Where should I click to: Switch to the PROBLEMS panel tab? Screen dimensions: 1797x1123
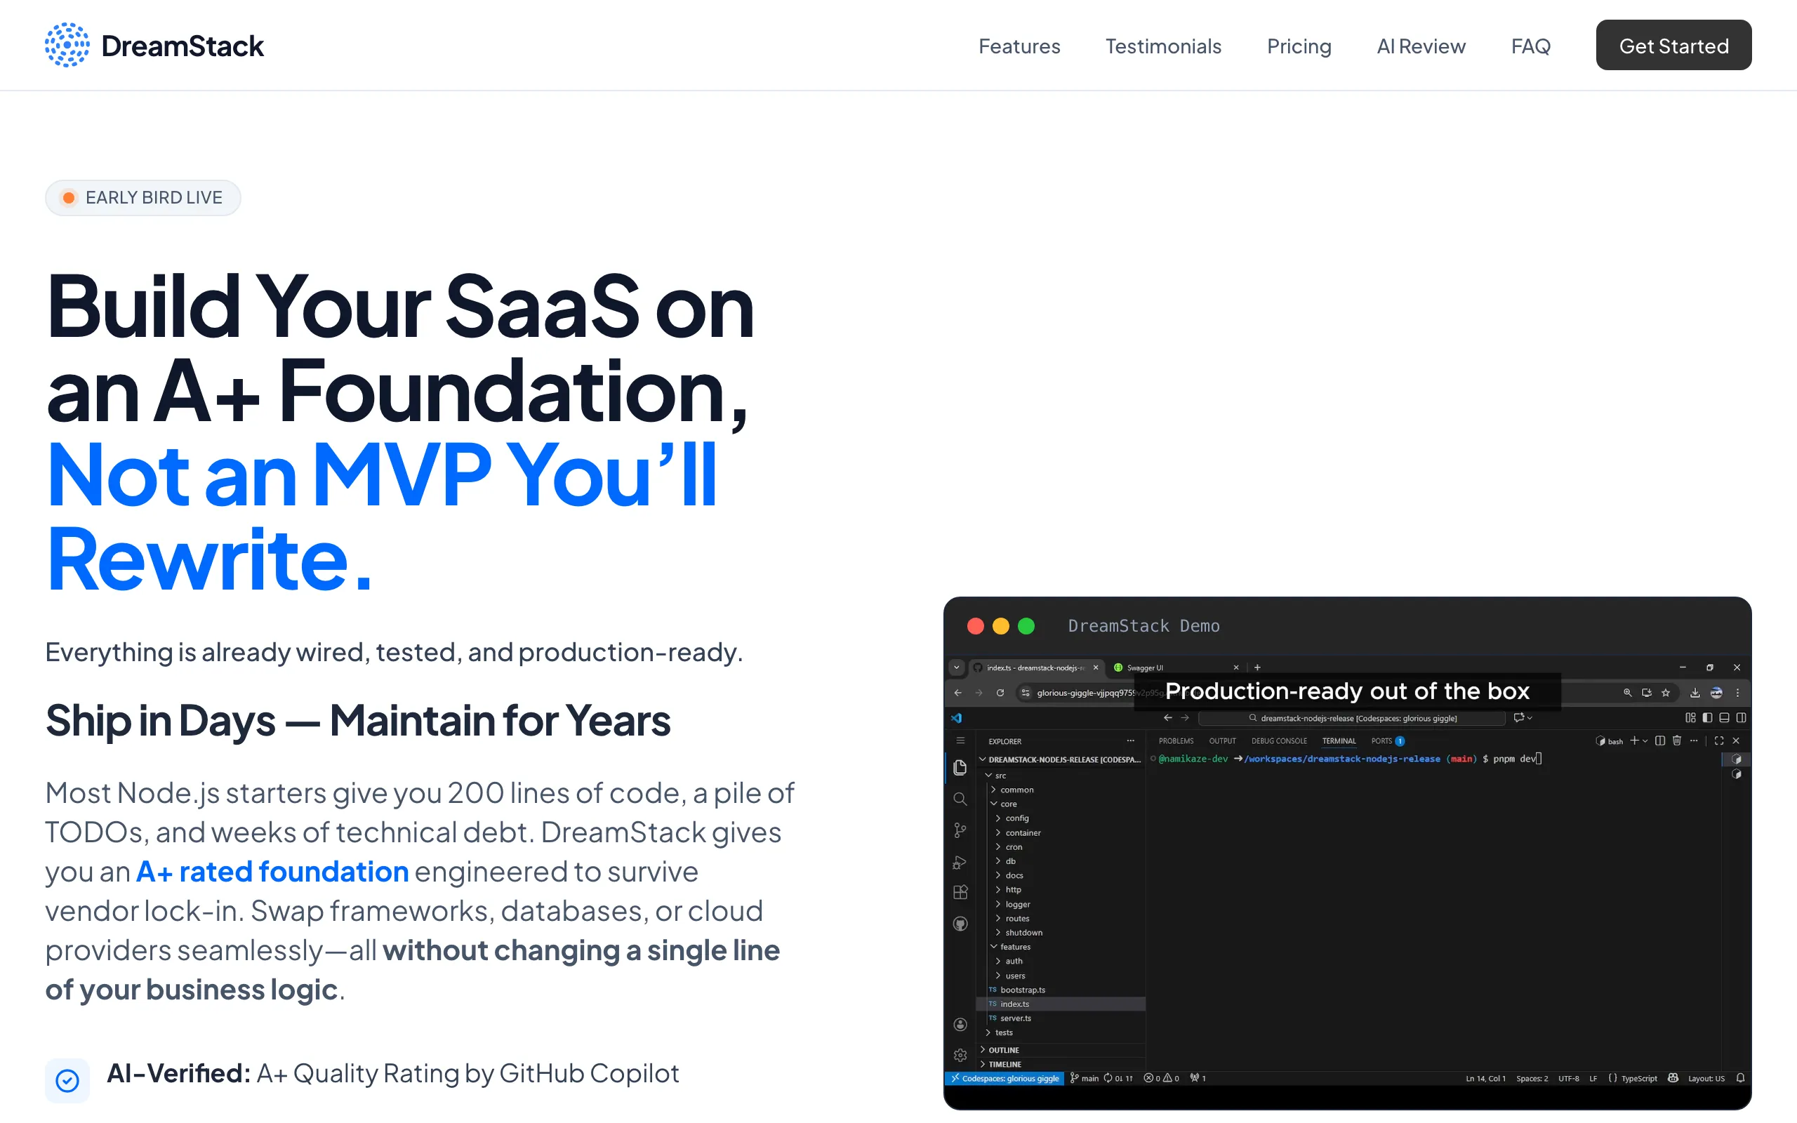[1176, 740]
